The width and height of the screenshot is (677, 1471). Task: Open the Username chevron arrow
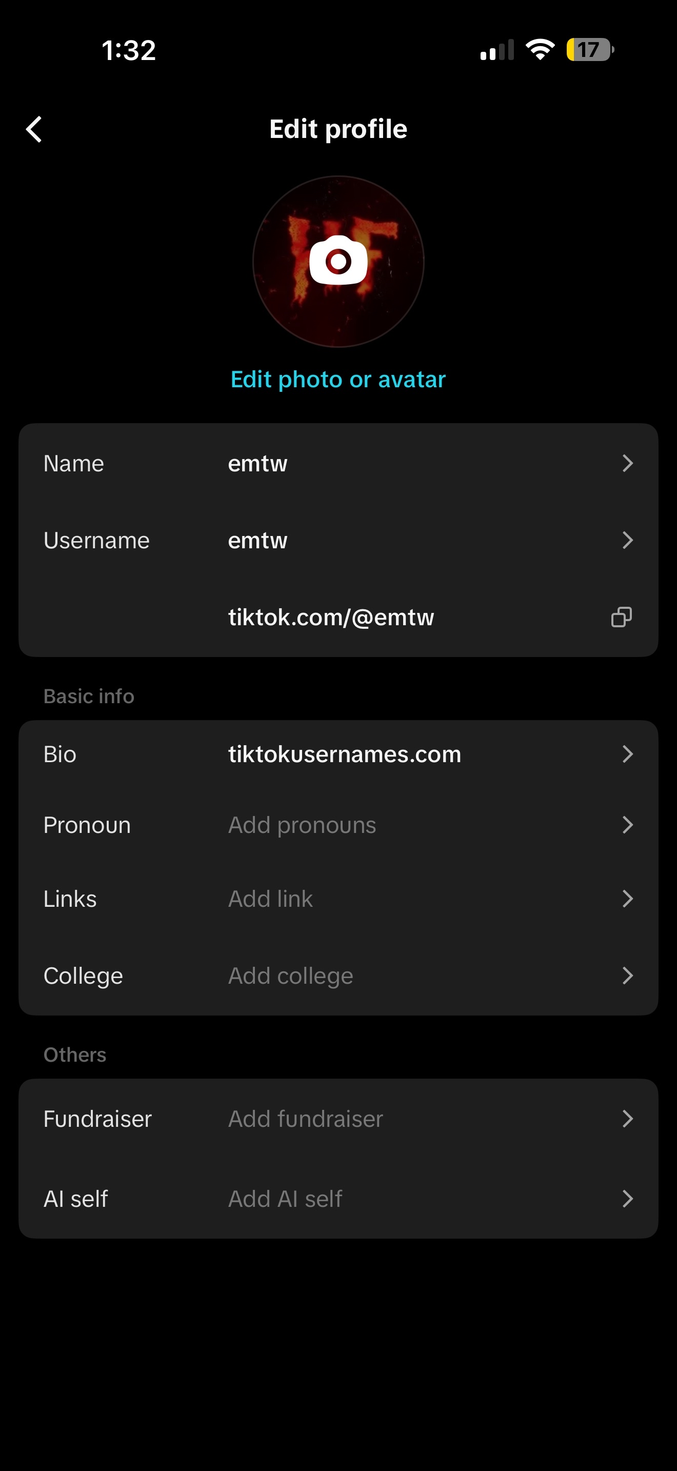(627, 540)
